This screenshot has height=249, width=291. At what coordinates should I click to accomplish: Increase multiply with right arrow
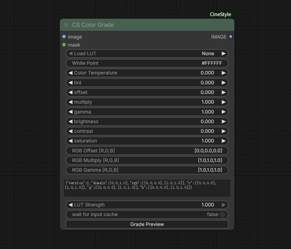coord(224,102)
